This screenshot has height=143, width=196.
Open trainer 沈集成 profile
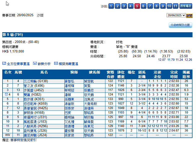point(89,99)
